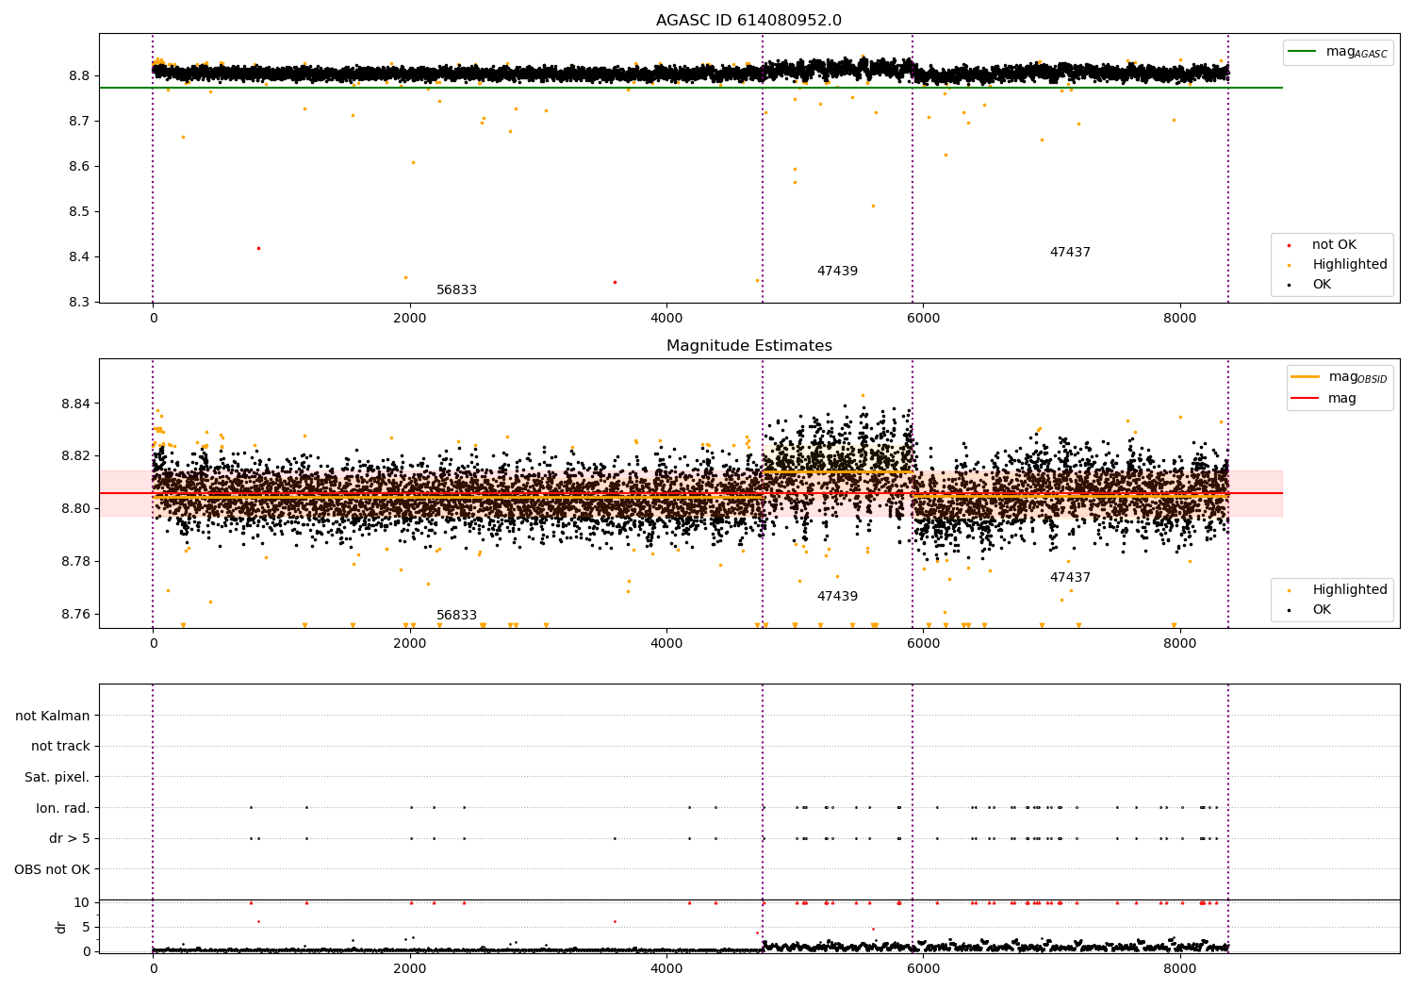
Task: Click label 47437 in the Magnitude Estimates plot
Action: tap(1070, 578)
